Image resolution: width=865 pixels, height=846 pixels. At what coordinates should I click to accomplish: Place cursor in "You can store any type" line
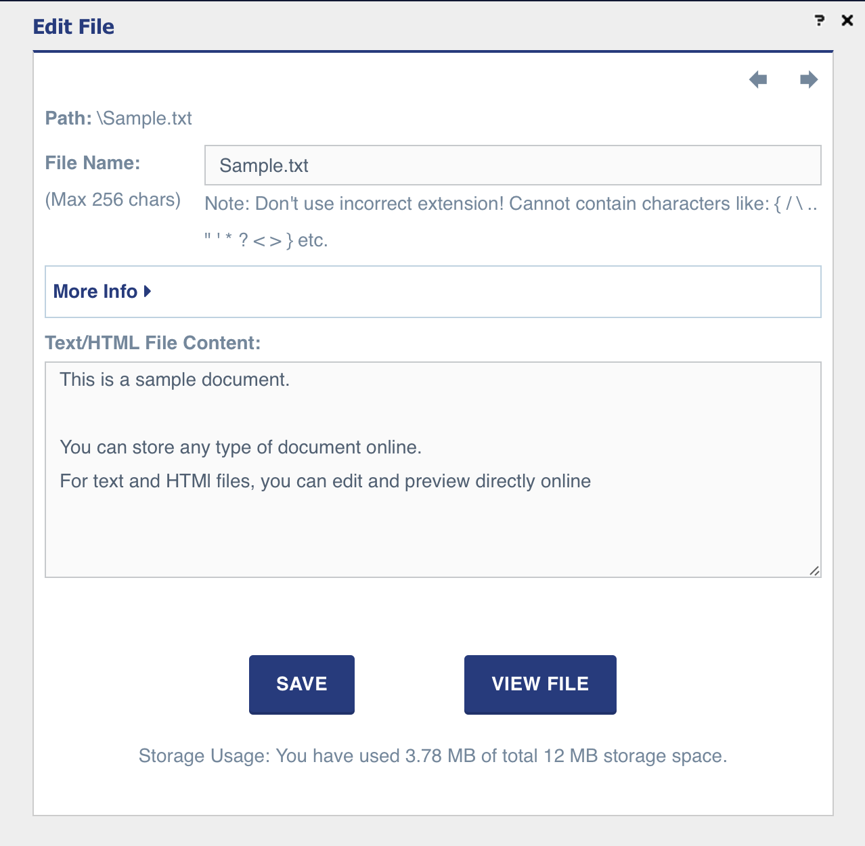[240, 447]
